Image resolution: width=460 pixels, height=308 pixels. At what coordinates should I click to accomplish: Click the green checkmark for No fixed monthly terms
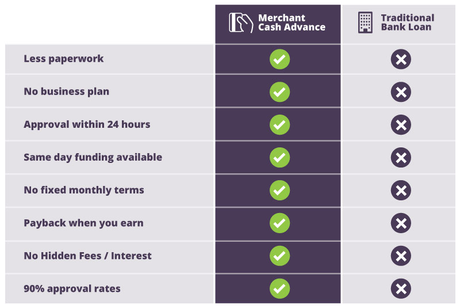(279, 190)
